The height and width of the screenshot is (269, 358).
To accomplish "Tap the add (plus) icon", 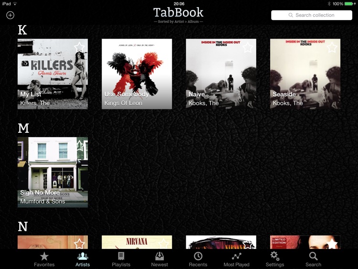I will pos(10,15).
